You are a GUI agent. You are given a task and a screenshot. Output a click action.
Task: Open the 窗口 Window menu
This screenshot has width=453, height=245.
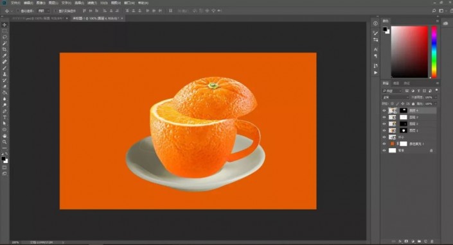click(x=129, y=3)
